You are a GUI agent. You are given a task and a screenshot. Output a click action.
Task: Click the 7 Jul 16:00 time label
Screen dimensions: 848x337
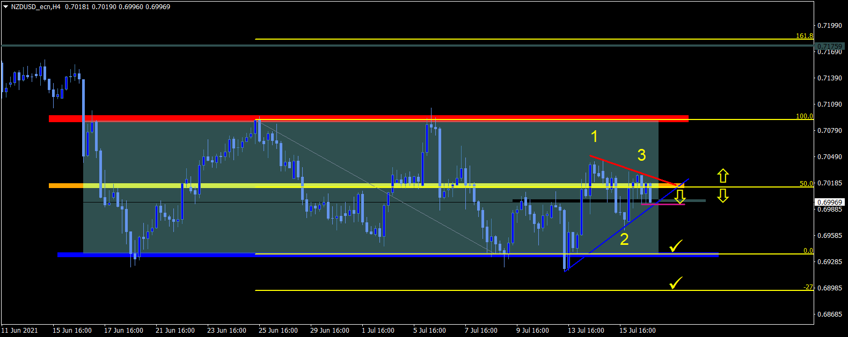point(481,330)
